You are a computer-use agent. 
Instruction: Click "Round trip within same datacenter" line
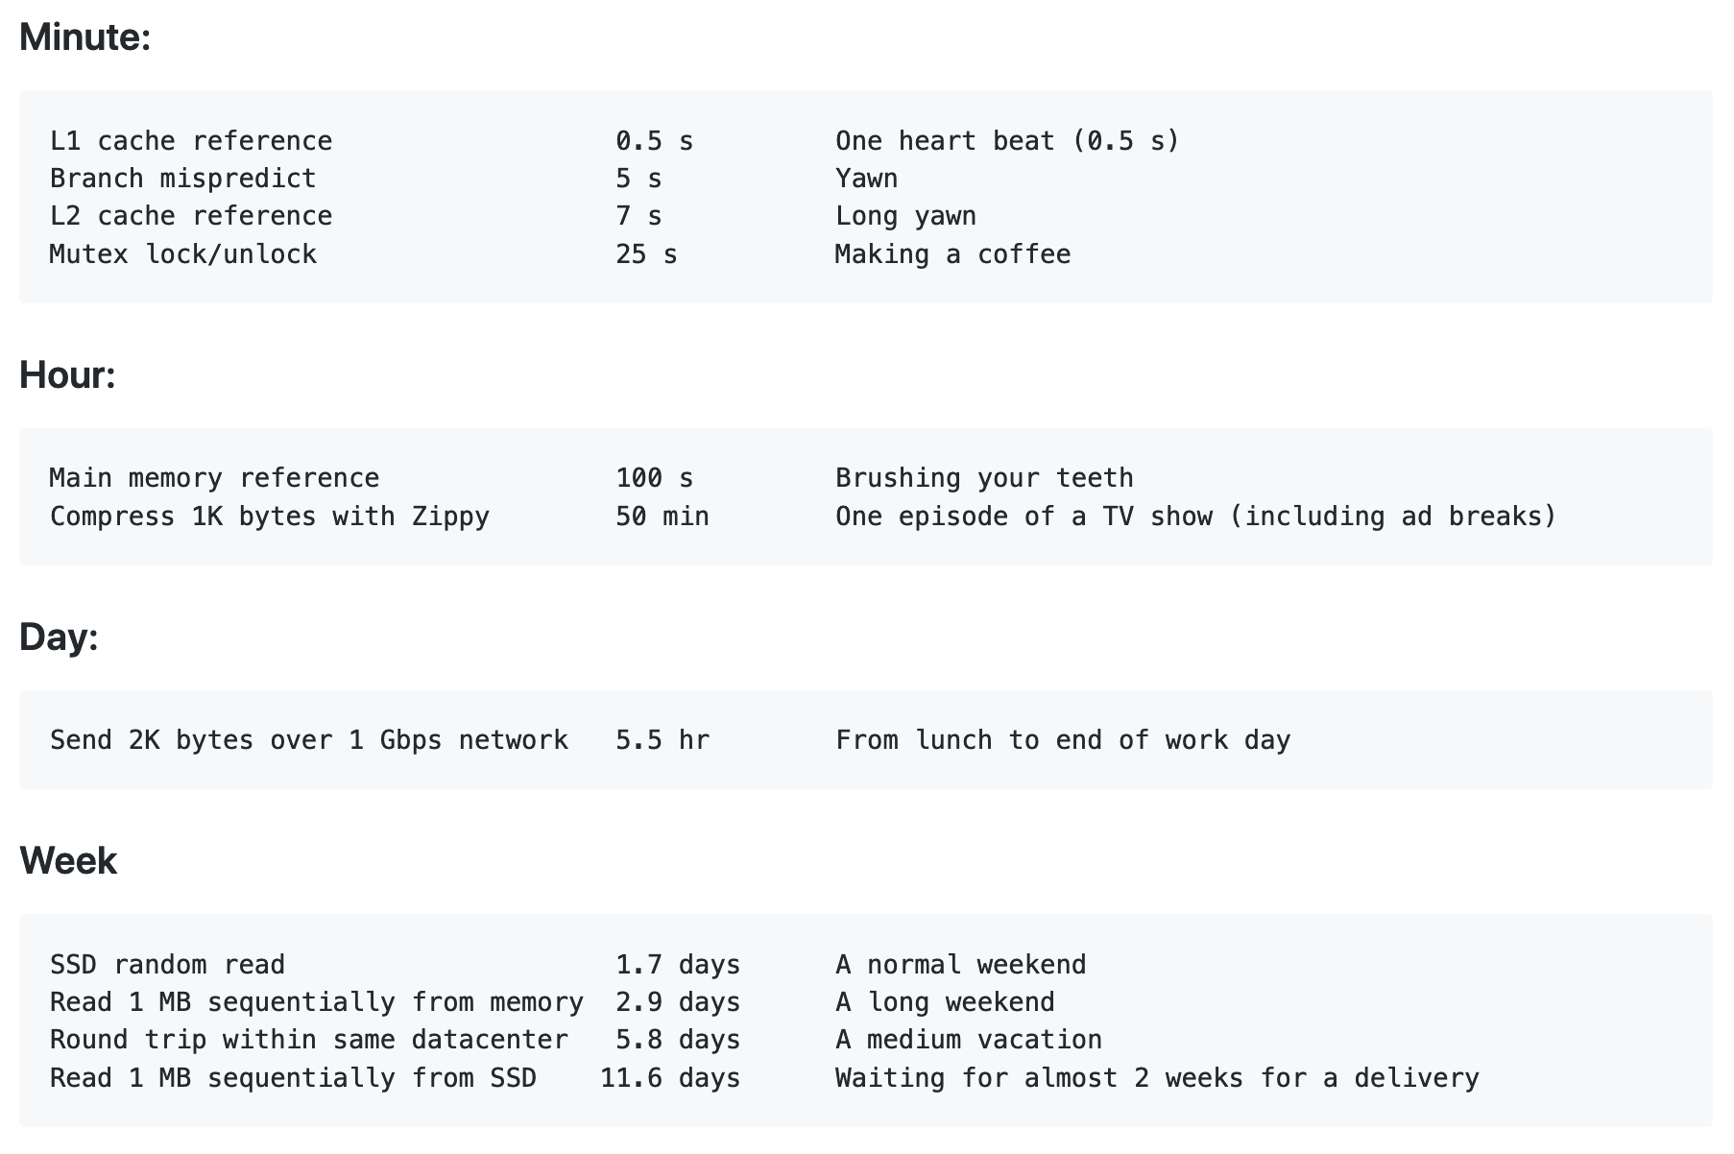(309, 1040)
